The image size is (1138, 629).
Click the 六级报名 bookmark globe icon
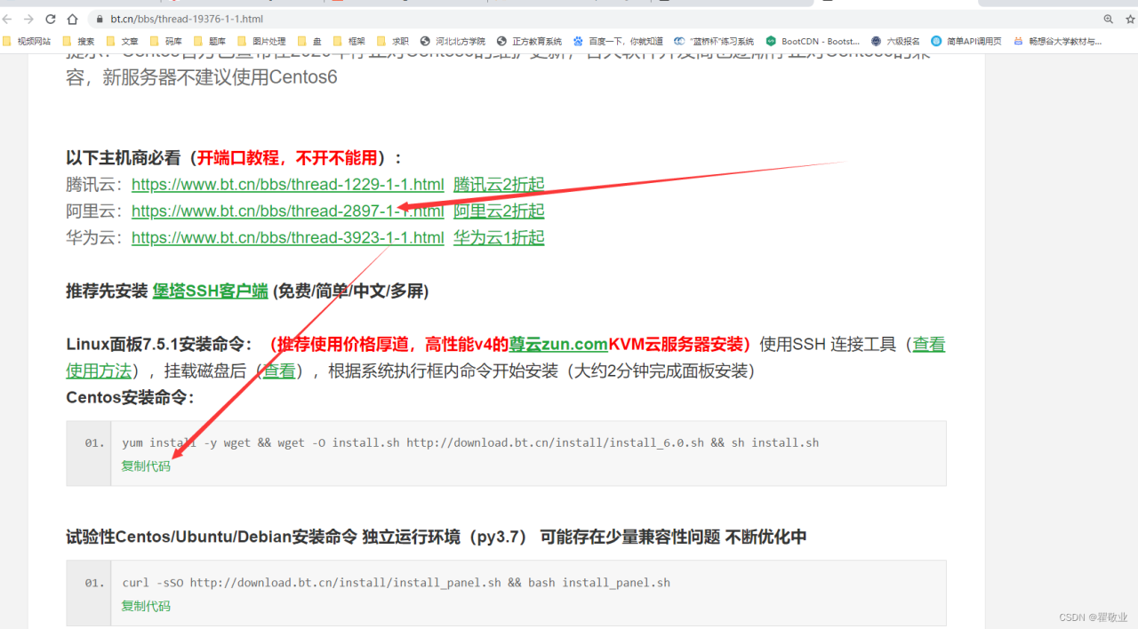click(876, 40)
